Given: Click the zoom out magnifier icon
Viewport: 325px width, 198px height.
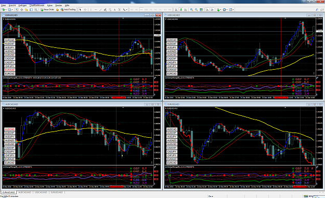Looking at the screenshot, I should 196,9.
